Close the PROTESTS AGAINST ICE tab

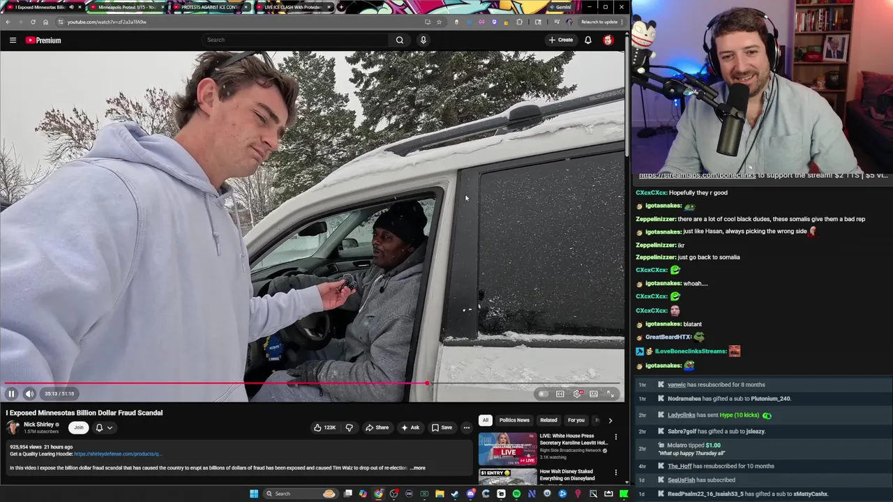point(246,7)
